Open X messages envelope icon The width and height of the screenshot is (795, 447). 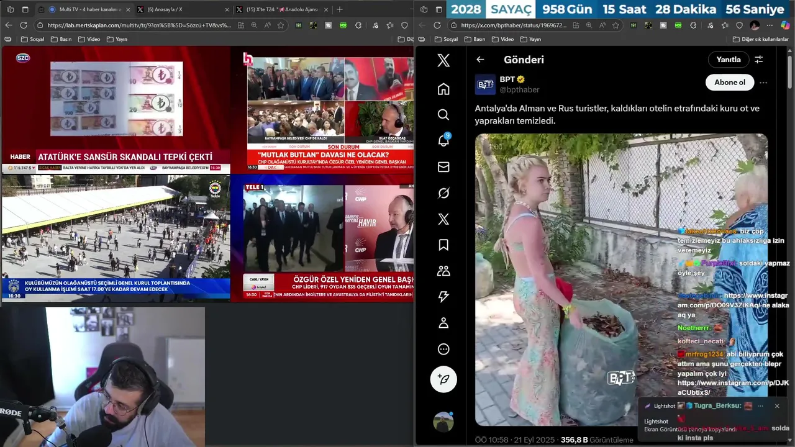point(443,167)
